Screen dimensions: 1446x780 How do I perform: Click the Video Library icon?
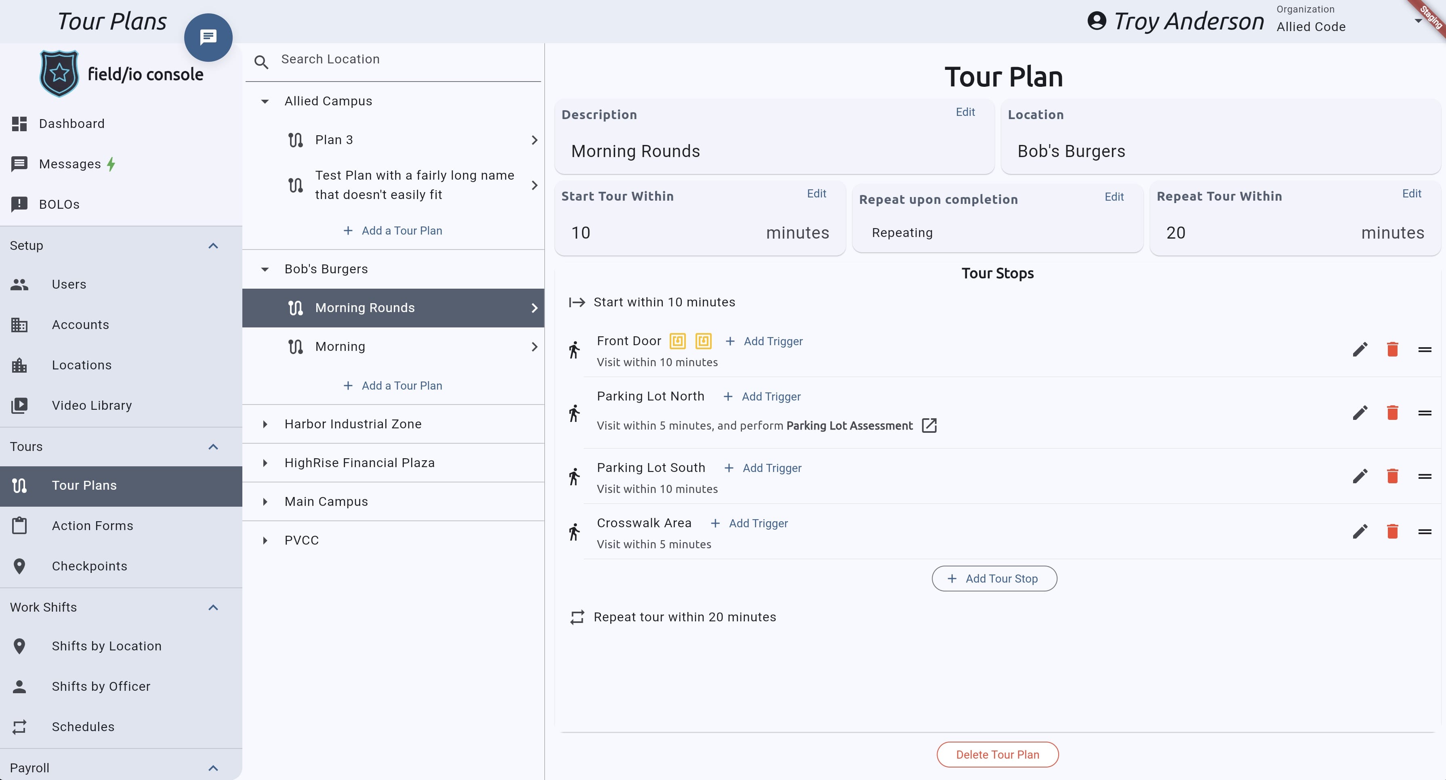tap(20, 406)
